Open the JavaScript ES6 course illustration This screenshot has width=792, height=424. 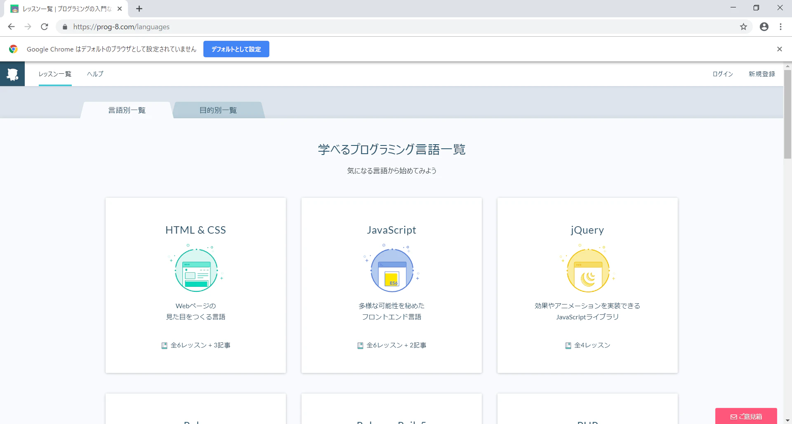(392, 268)
